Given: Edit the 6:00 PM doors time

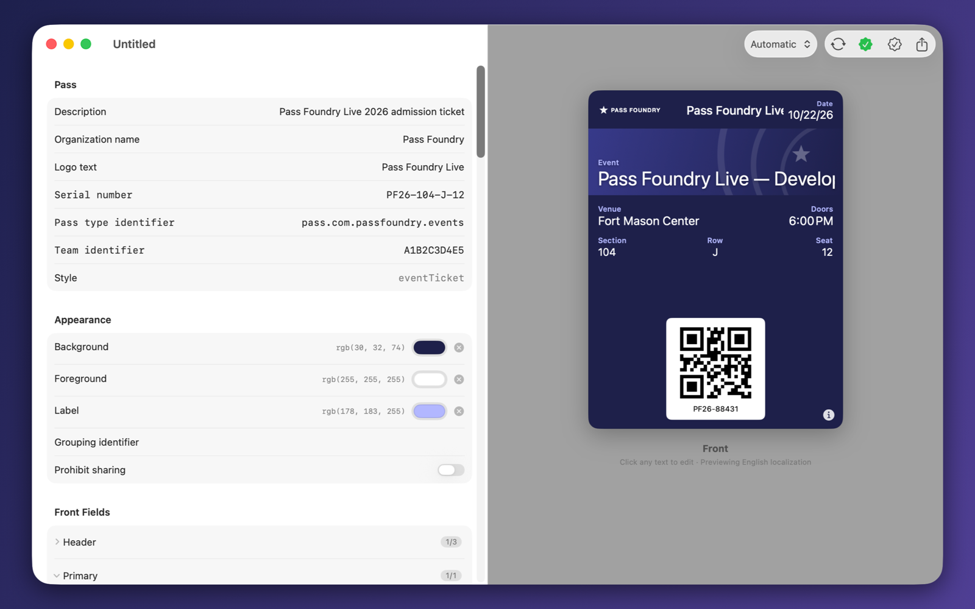Looking at the screenshot, I should (x=810, y=221).
